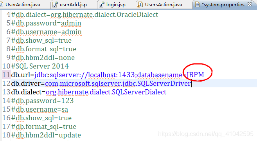Switch to the UsersAction.java tab
This screenshot has height=141, width=257.
pyautogui.click(x=164, y=5)
